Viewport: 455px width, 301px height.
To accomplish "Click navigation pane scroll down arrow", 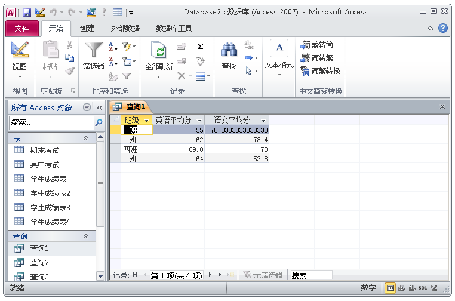I will click(100, 276).
